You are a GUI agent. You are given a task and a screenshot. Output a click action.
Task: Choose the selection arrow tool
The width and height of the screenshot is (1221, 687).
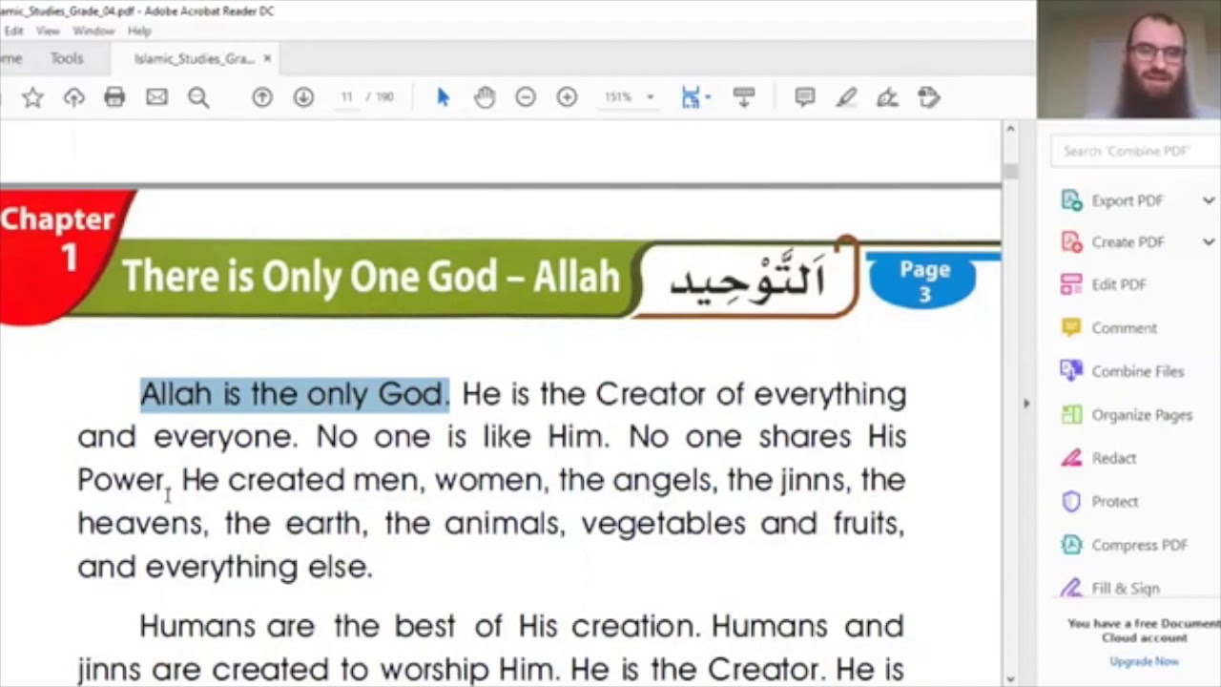443,97
